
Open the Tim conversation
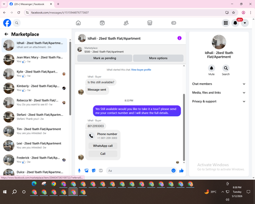34,131
